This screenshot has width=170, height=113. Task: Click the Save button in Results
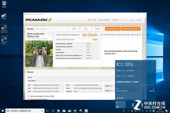86,29
